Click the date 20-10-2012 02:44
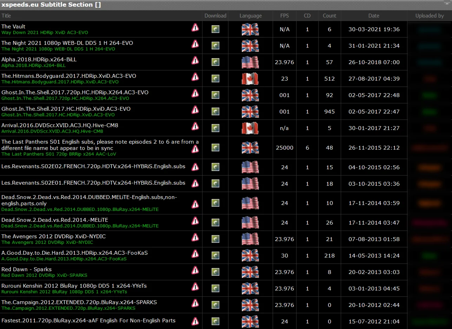The height and width of the screenshot is (329, 452). click(x=374, y=305)
